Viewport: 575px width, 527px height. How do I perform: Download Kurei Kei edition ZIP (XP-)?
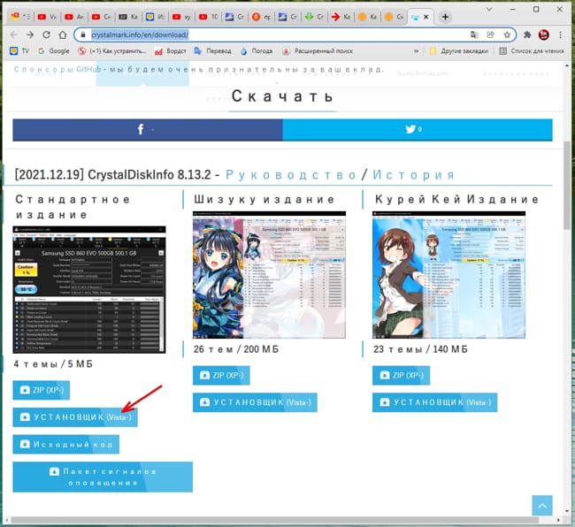(402, 375)
